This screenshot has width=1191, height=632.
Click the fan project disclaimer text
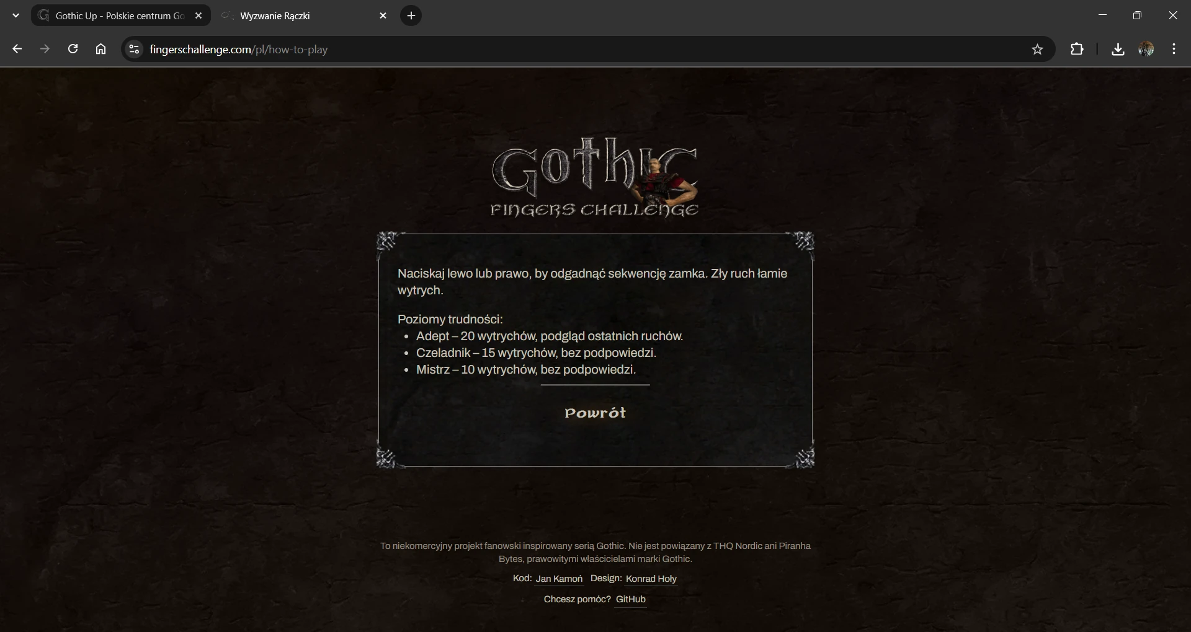pyautogui.click(x=595, y=552)
